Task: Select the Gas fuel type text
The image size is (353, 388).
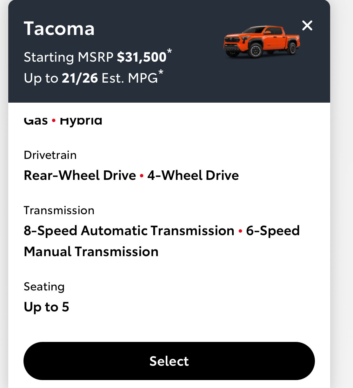Action: click(36, 121)
